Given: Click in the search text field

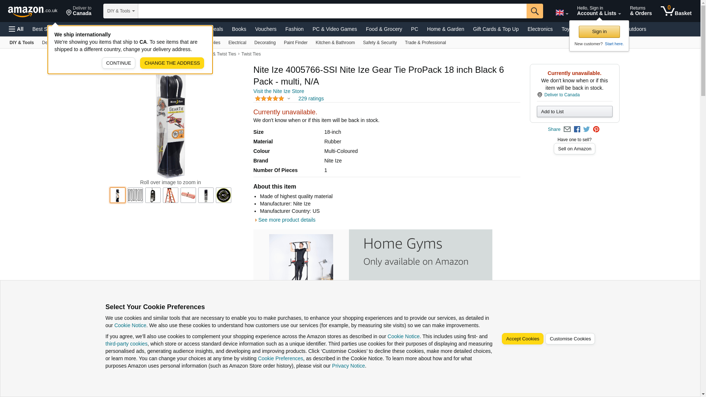Looking at the screenshot, I should [x=332, y=11].
